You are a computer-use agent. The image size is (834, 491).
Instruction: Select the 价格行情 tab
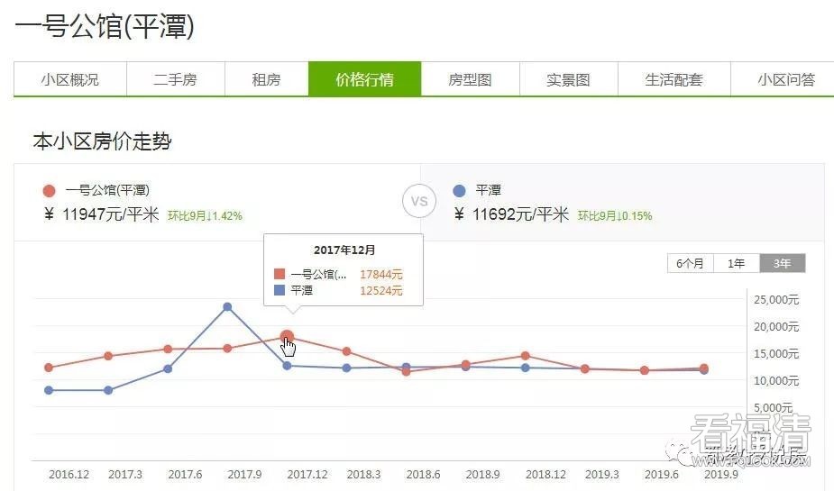coord(365,79)
